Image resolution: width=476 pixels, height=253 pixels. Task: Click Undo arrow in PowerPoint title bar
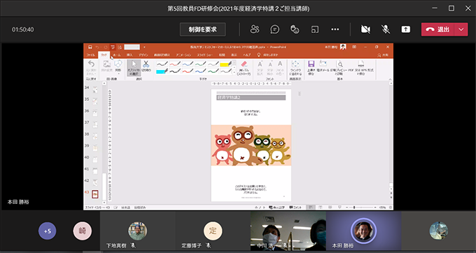click(97, 47)
